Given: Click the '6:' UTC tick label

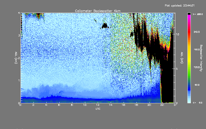Looking at the screenshot, I should (x=59, y=105).
